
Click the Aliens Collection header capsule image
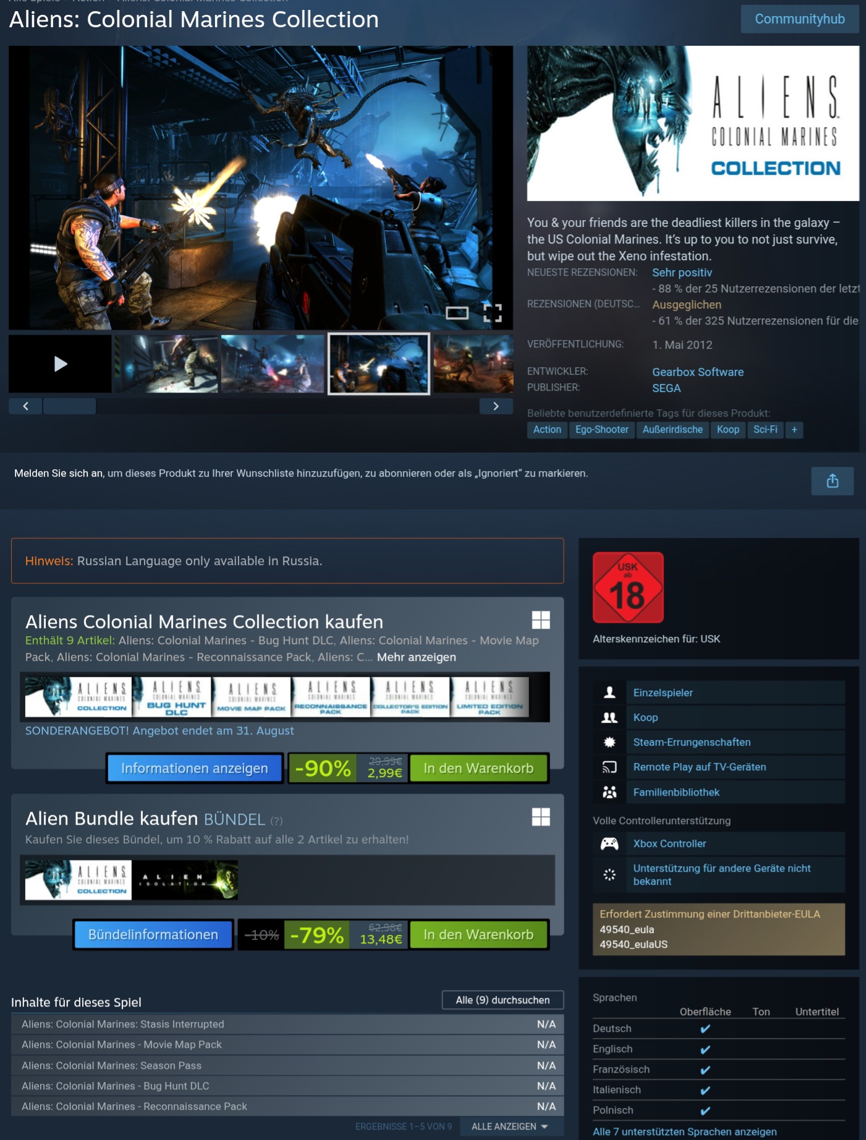[693, 123]
